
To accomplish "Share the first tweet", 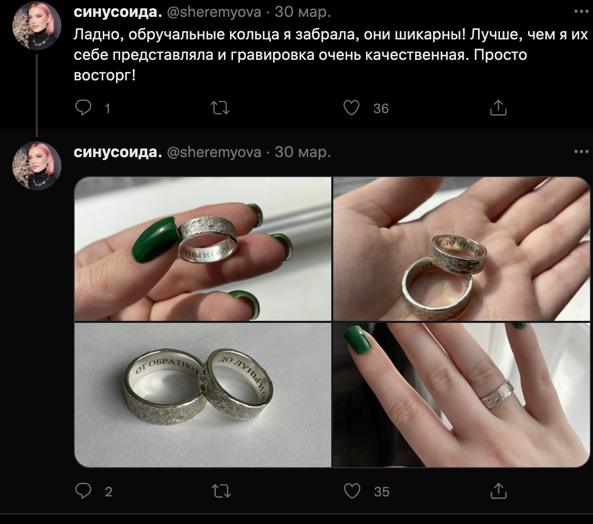I will pos(498,108).
